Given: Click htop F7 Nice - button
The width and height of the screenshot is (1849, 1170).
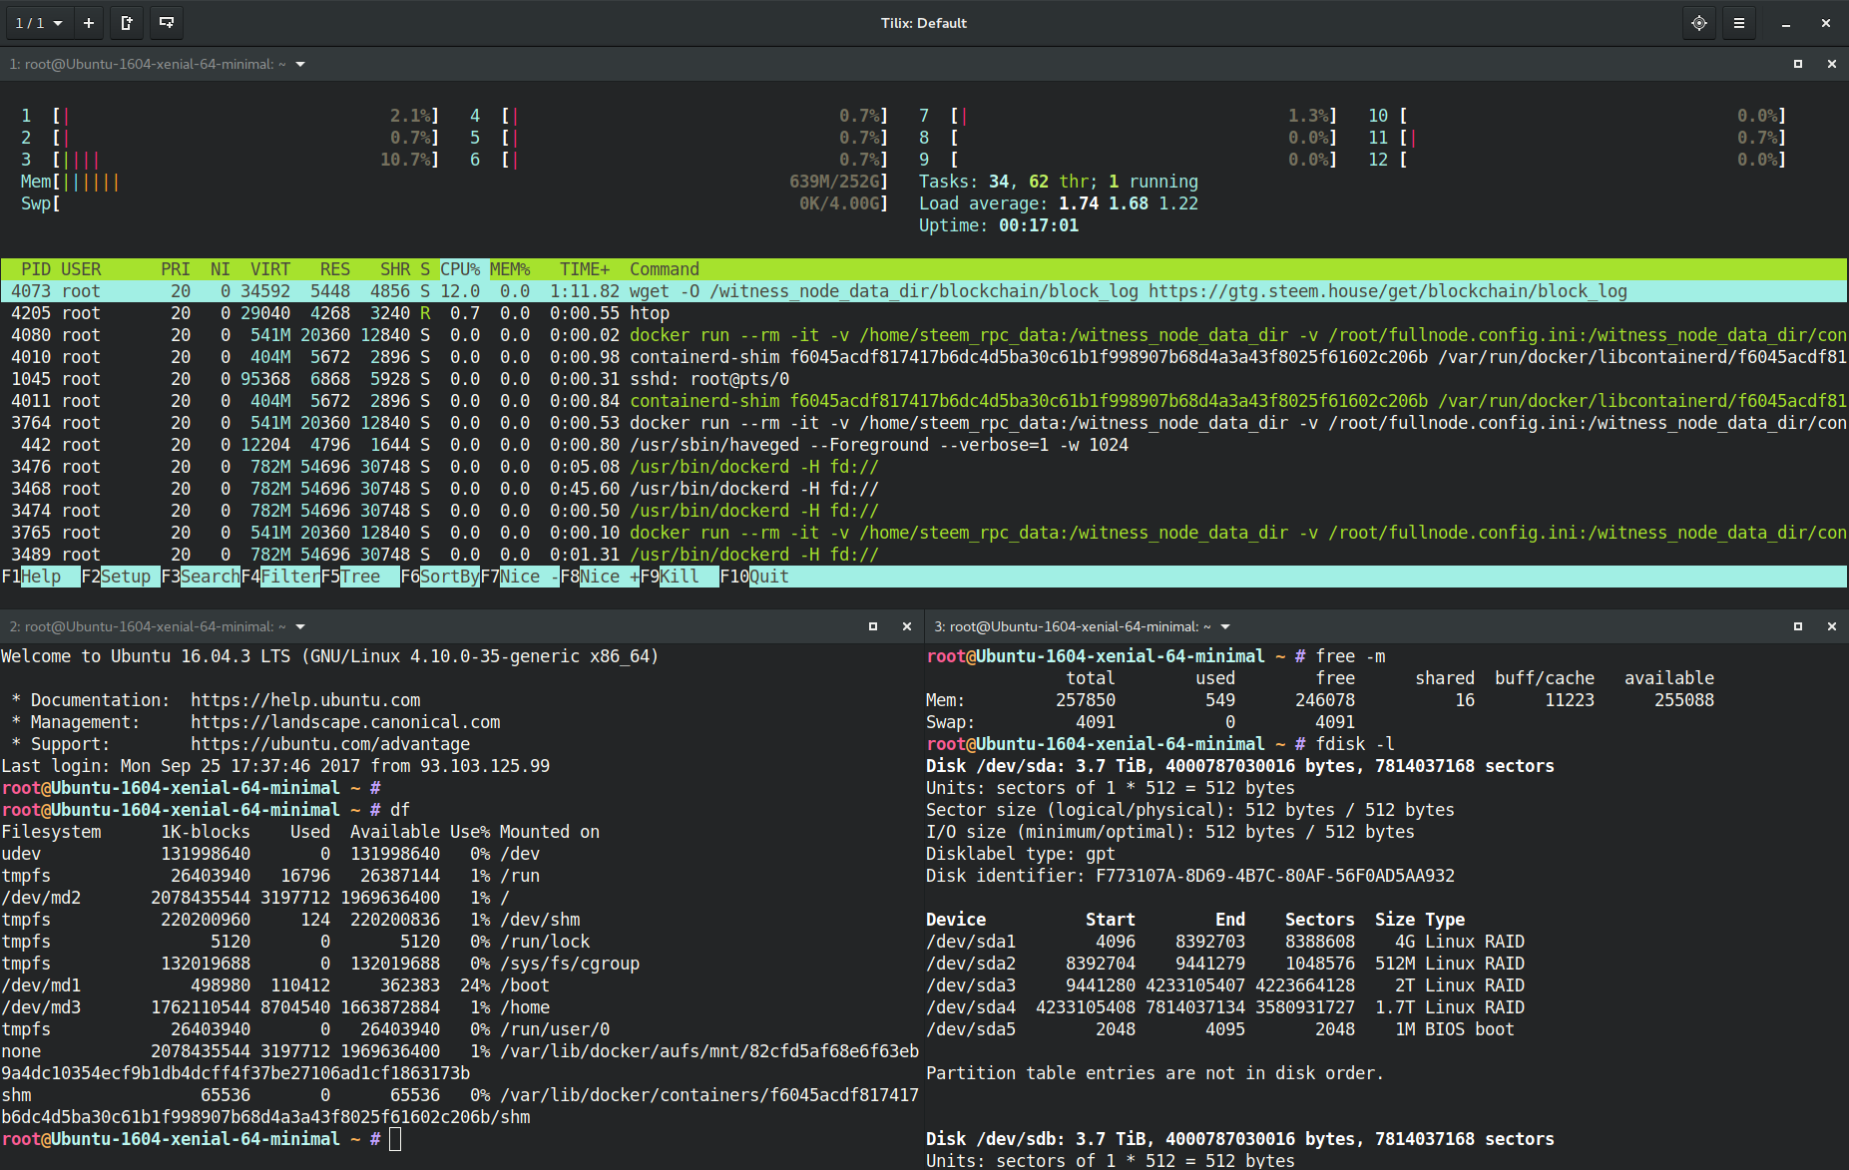Looking at the screenshot, I should point(520,577).
